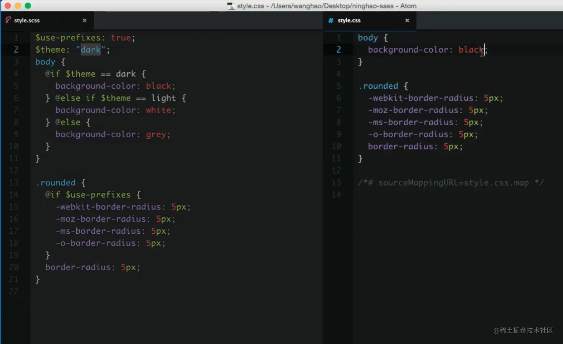This screenshot has height=344, width=563.
Task: Click "background-color: black;" in style.scss
Action: click(x=115, y=86)
